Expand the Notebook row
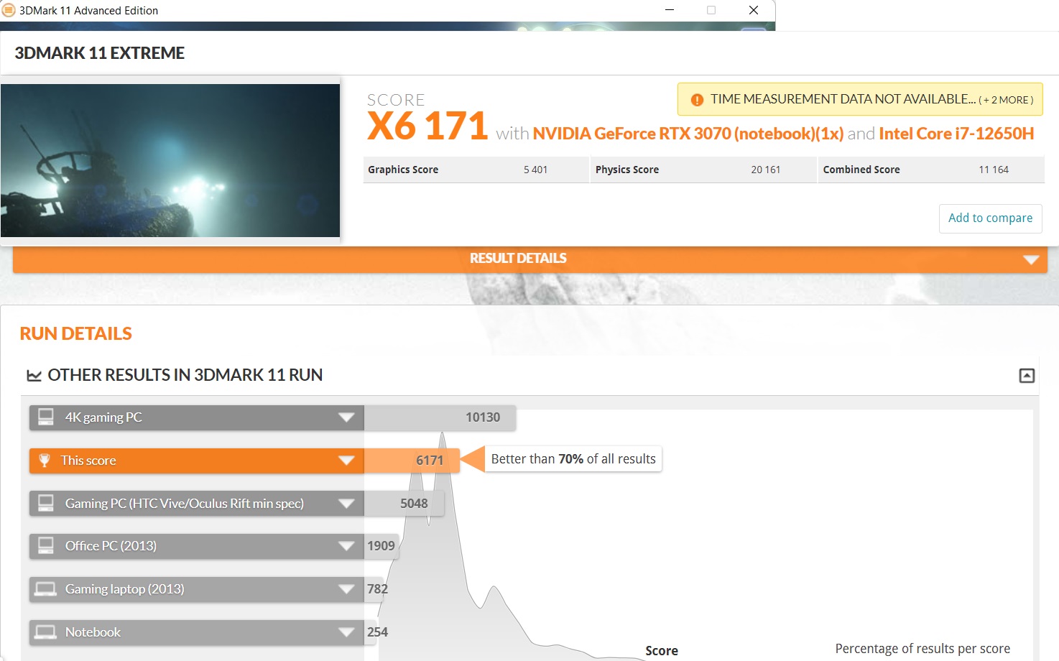The image size is (1059, 661). pyautogui.click(x=346, y=632)
